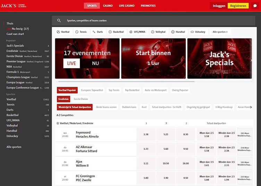Open Europa Conference League in sidebar
This screenshot has width=261, height=186.
(x=28, y=88)
